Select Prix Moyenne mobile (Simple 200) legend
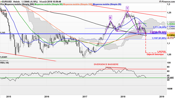The image size is (175, 98). (17, 4)
